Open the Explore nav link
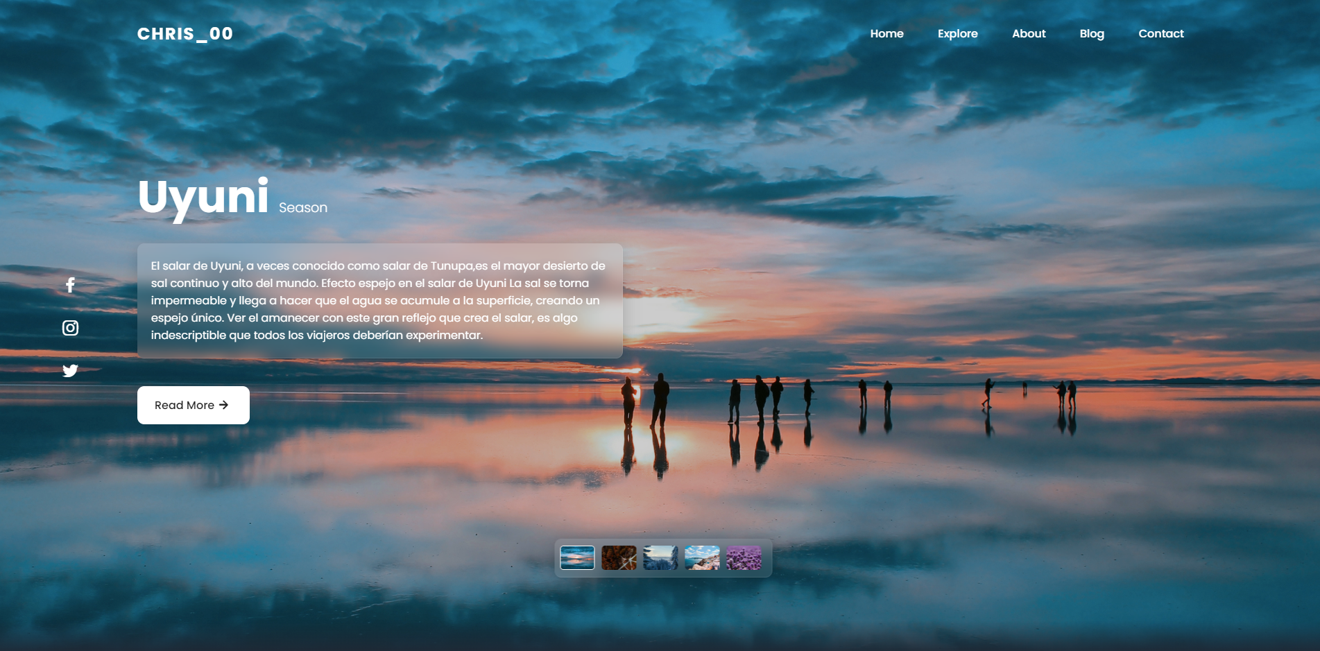This screenshot has width=1320, height=651. click(x=957, y=33)
